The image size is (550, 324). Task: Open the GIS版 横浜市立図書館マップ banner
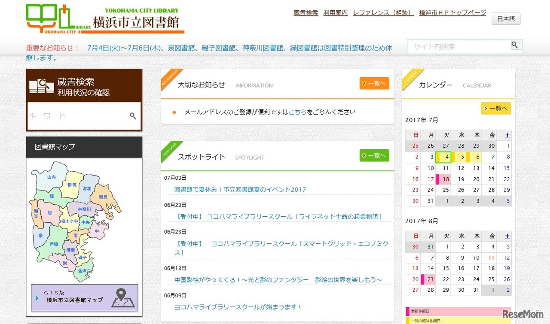pyautogui.click(x=85, y=297)
